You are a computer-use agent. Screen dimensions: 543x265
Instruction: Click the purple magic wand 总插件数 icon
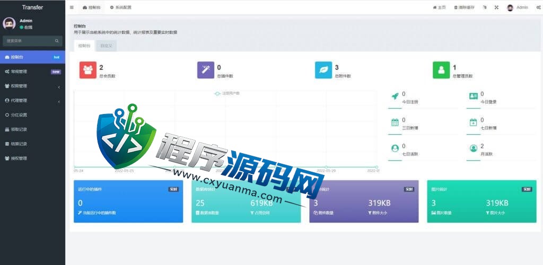pos(206,70)
